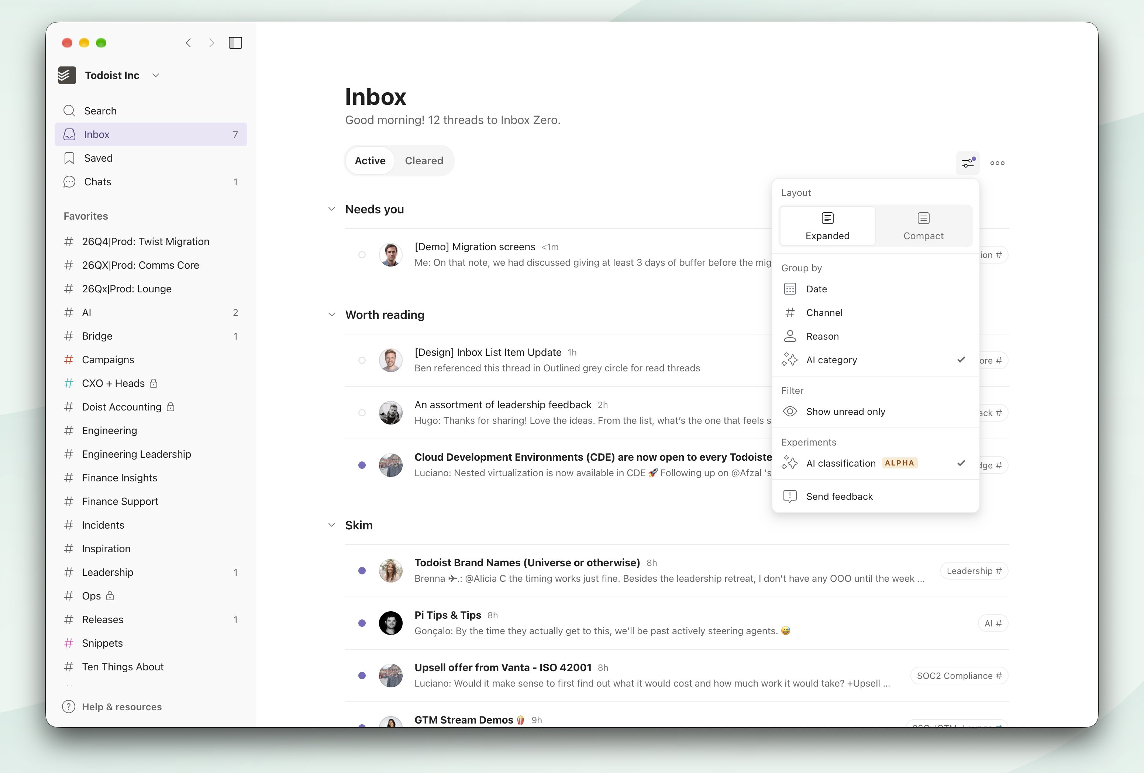Switch to the Cleared tab
The width and height of the screenshot is (1144, 773).
coord(424,161)
